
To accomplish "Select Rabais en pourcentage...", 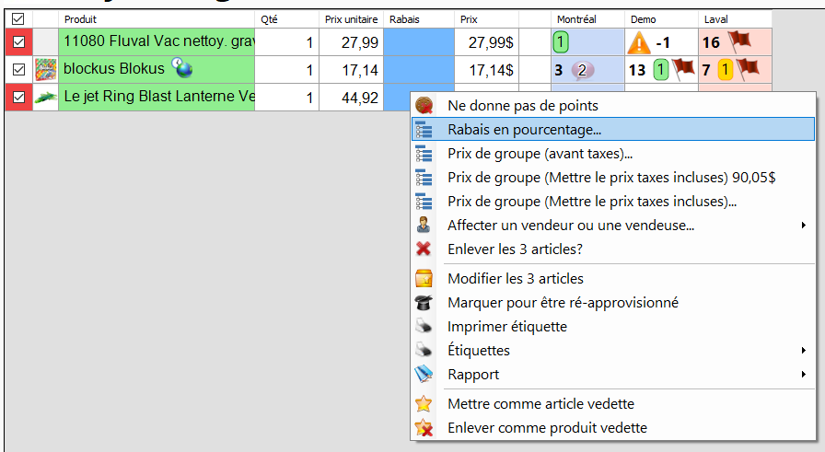I will point(613,130).
